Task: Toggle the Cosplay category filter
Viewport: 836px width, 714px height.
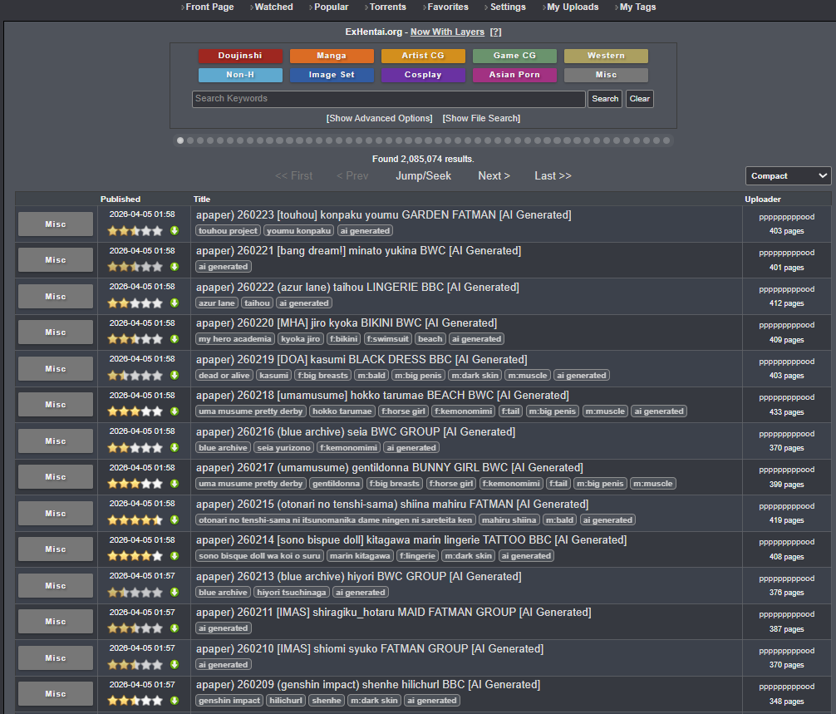Action: (423, 75)
